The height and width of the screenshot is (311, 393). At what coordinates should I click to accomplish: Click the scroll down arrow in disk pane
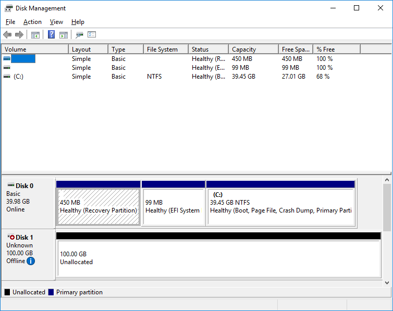[387, 283]
